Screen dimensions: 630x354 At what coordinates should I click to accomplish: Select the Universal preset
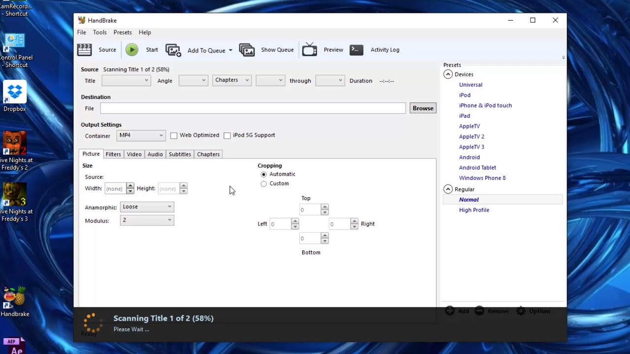click(471, 85)
